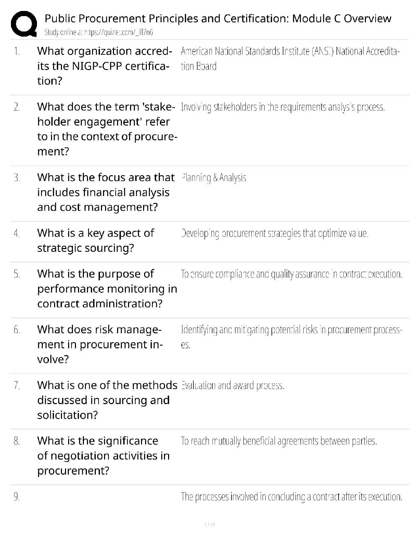Select the performance monitoring question
Screen dimensions: 419x542
tap(107, 289)
